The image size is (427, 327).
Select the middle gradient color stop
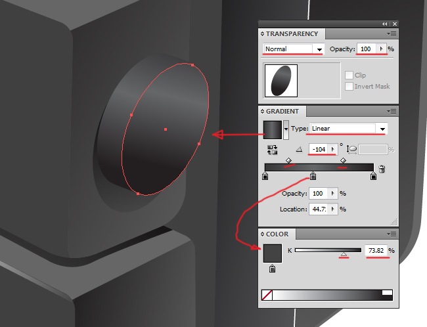click(313, 176)
